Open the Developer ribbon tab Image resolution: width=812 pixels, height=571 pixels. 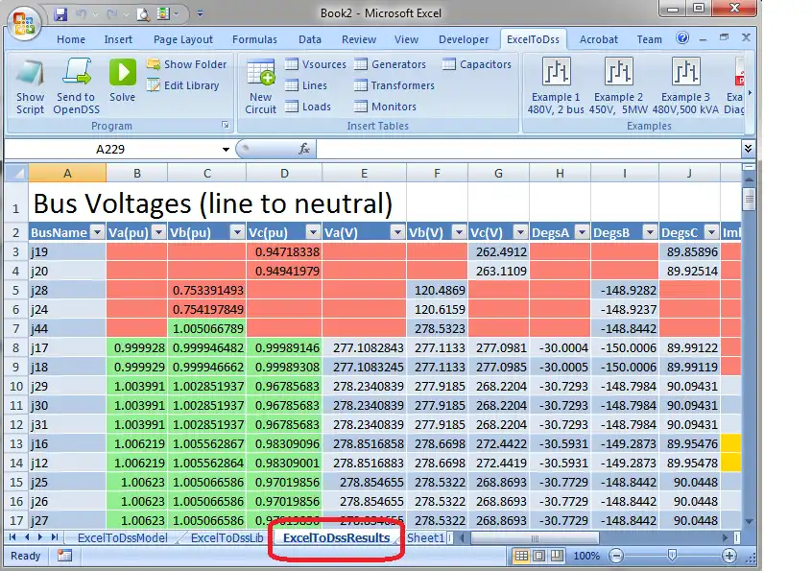464,39
